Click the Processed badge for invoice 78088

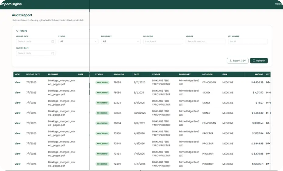point(102,83)
